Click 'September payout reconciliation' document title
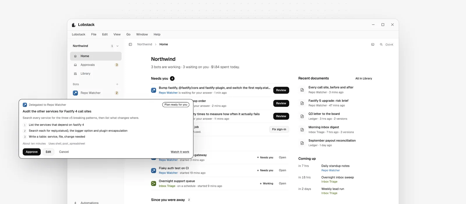This screenshot has width=466, height=204. [x=332, y=140]
